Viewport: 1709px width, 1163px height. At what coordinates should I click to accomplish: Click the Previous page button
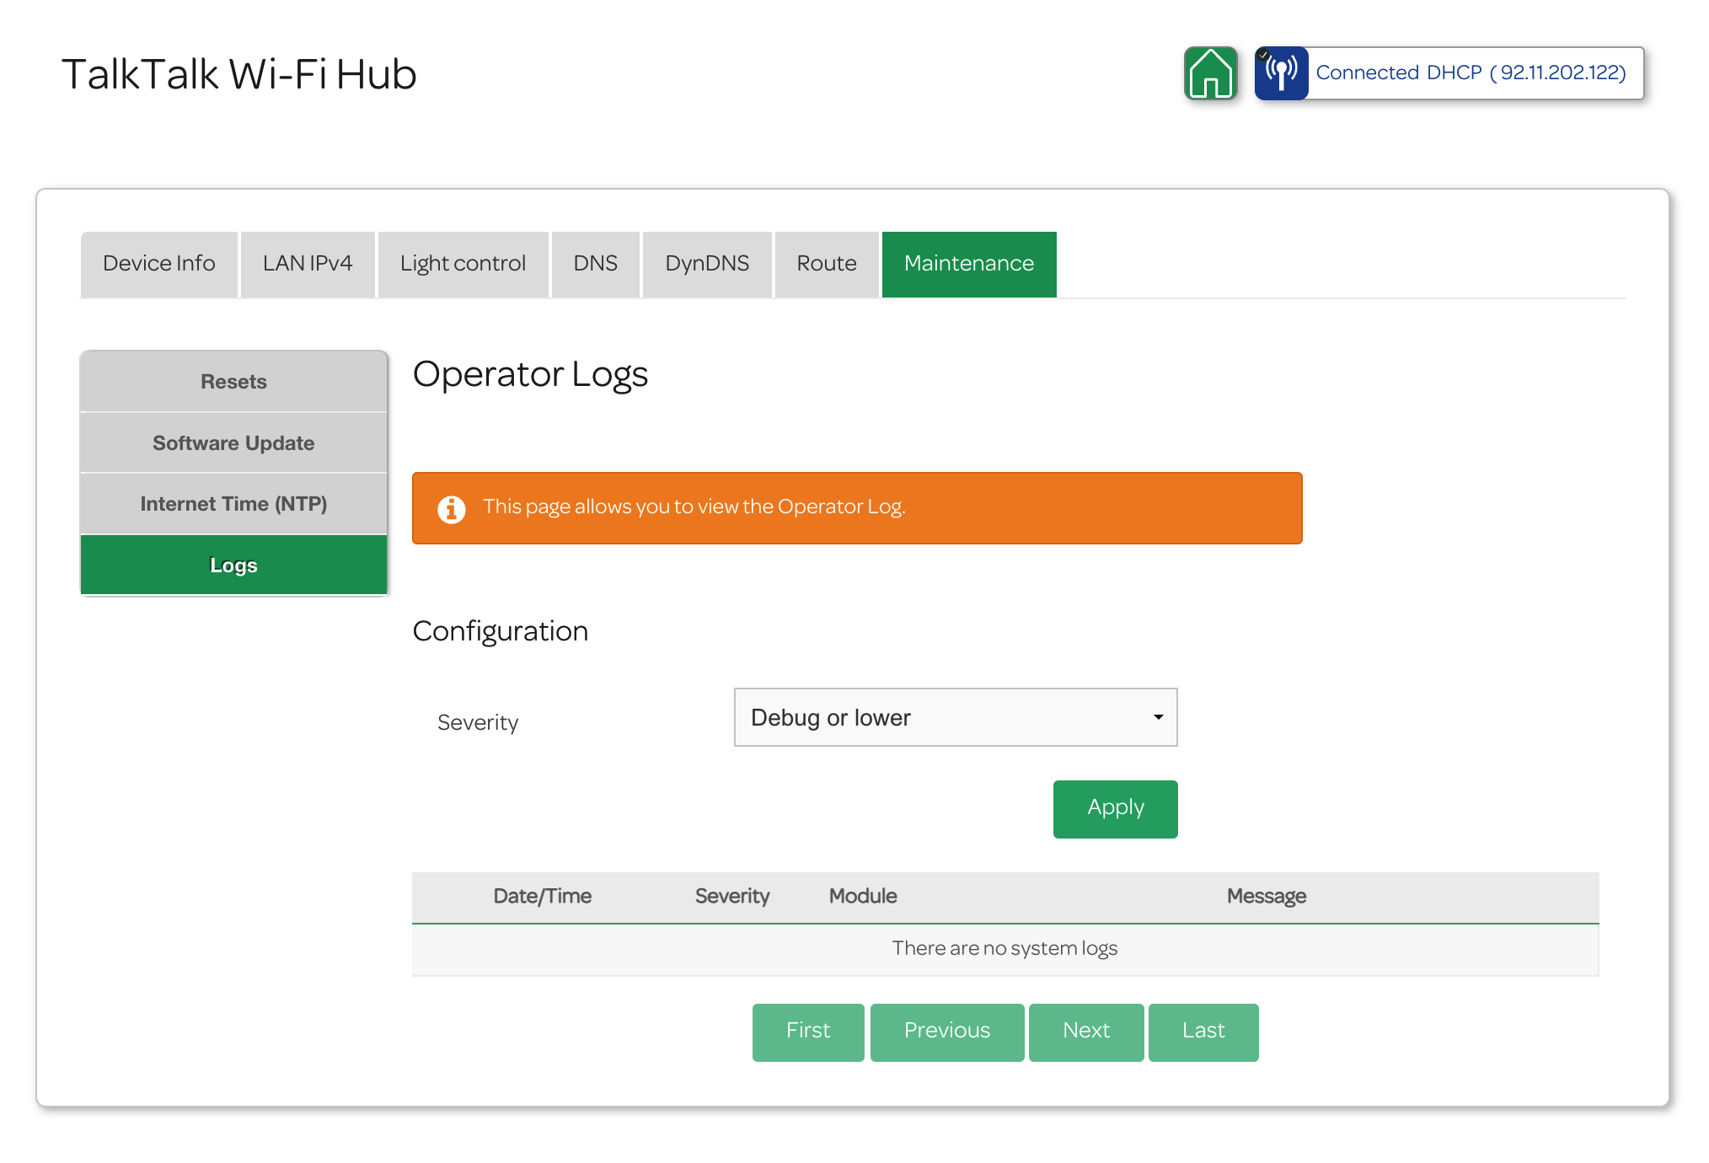[x=946, y=1032]
